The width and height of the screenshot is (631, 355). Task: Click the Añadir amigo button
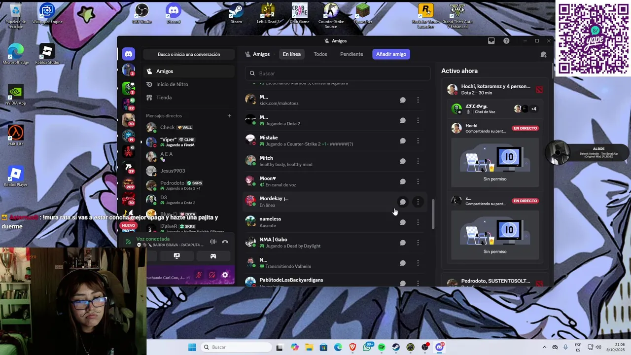click(x=391, y=54)
